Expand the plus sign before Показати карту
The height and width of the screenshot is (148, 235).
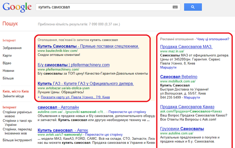pyautogui.click(x=39, y=97)
